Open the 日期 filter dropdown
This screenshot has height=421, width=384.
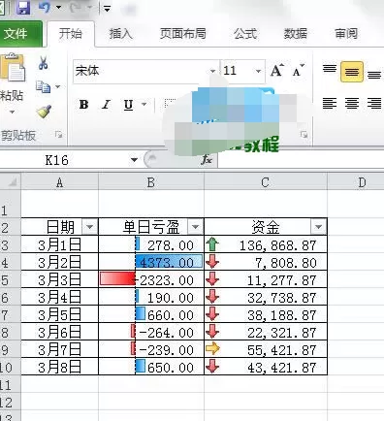(89, 227)
